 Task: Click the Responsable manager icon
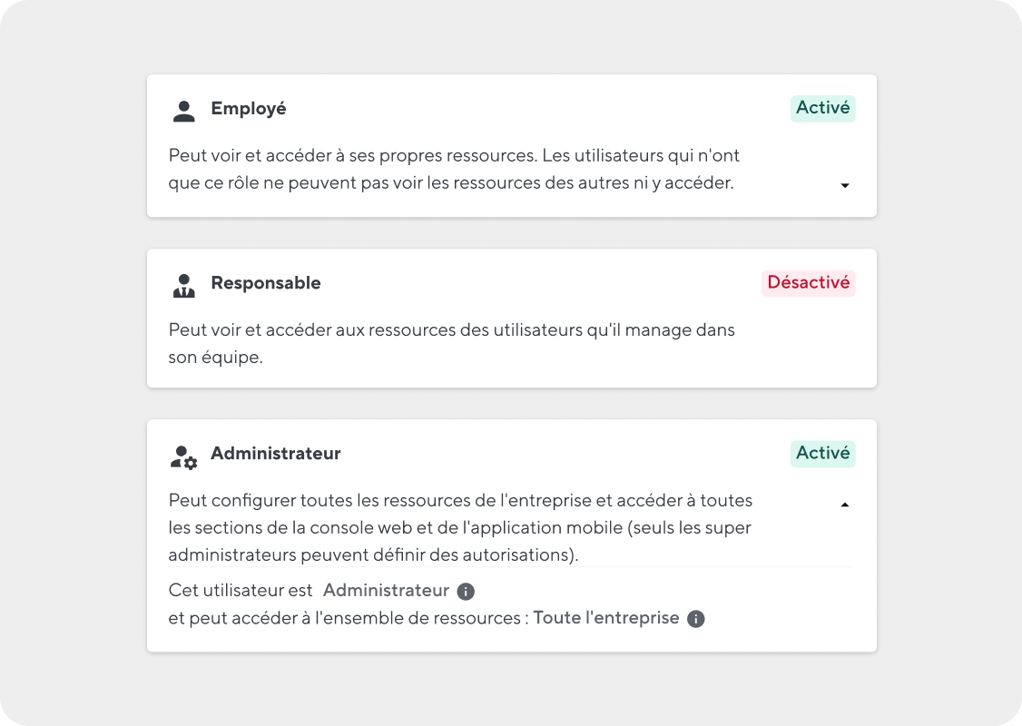point(184,286)
